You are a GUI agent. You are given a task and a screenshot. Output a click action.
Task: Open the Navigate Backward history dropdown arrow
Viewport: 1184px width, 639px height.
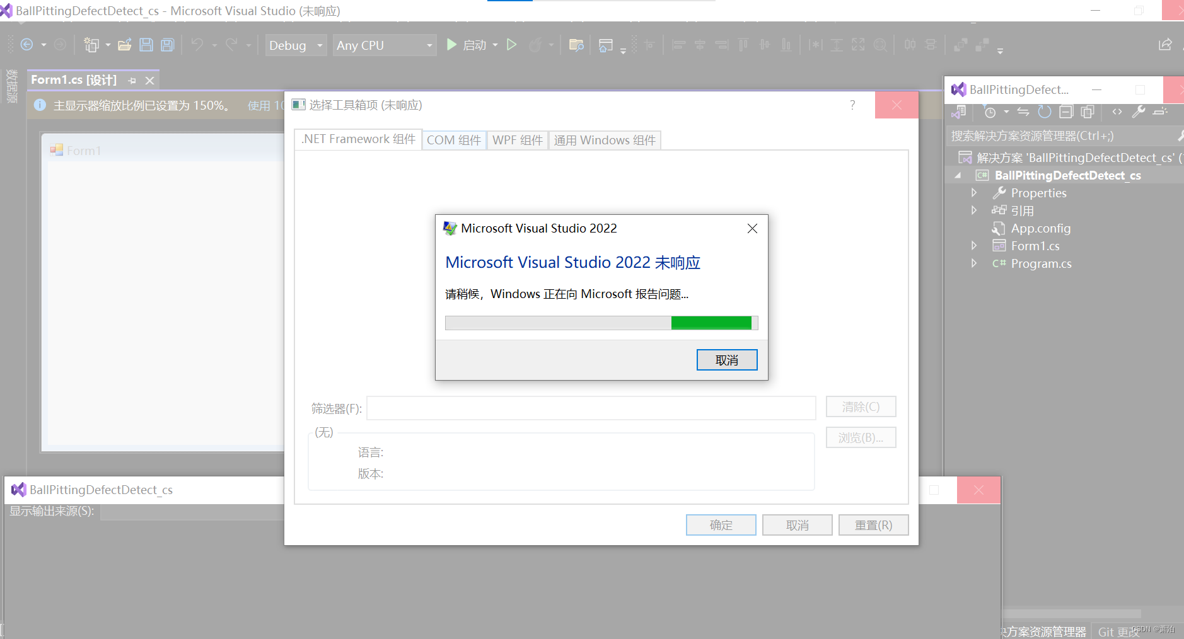tap(44, 45)
